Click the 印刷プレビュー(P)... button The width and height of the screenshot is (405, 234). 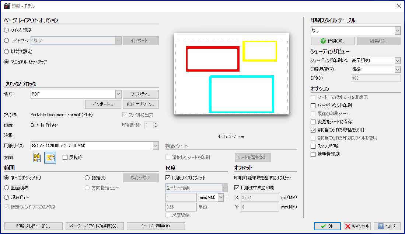[33, 226]
